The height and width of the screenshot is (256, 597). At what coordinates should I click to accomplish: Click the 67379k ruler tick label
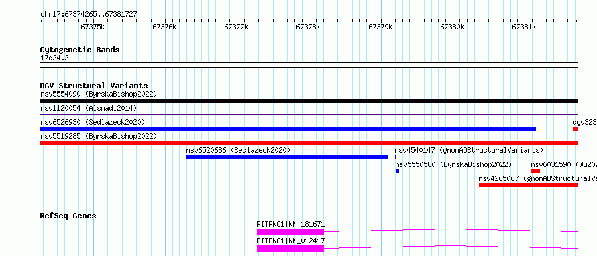pyautogui.click(x=380, y=27)
